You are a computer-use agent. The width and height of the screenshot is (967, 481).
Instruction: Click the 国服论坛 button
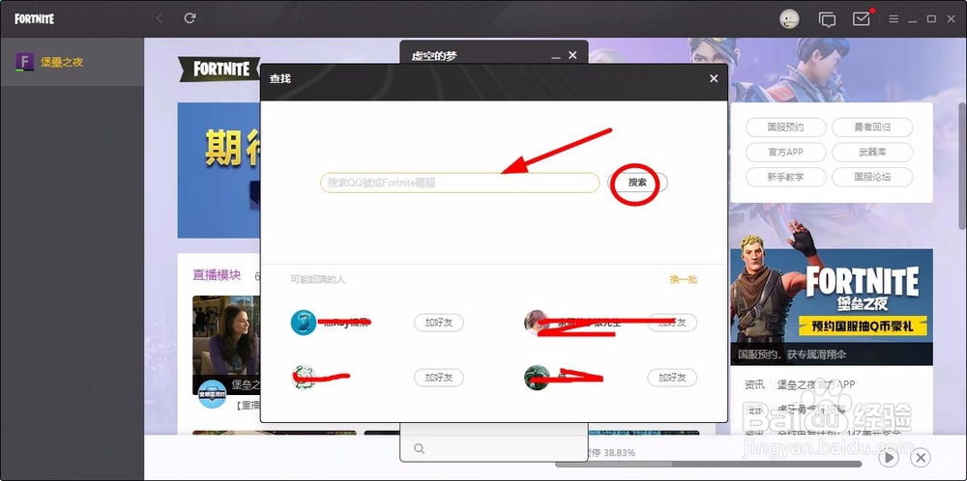click(872, 177)
